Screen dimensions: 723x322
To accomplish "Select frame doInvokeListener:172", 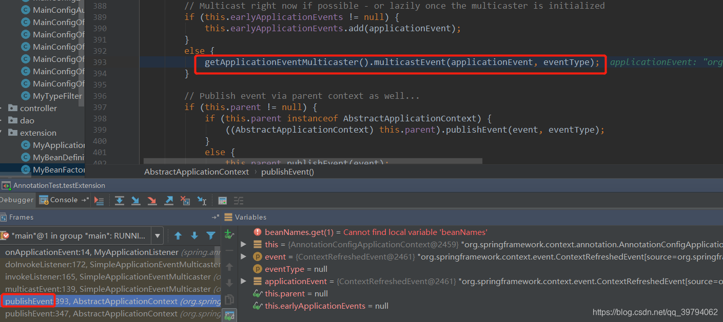I will coord(110,265).
